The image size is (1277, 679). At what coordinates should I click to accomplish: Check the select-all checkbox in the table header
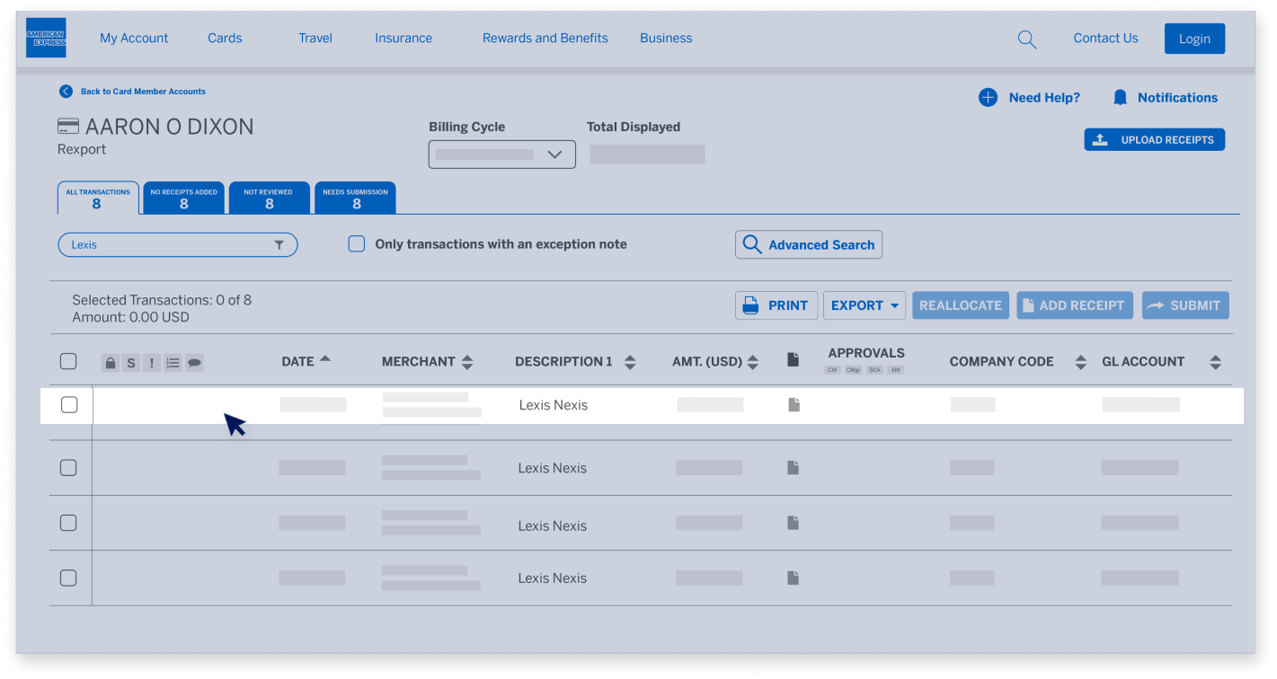point(68,361)
